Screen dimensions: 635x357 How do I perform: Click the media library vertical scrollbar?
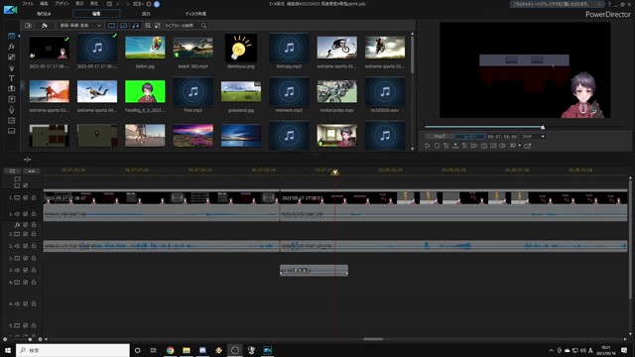[x=413, y=55]
